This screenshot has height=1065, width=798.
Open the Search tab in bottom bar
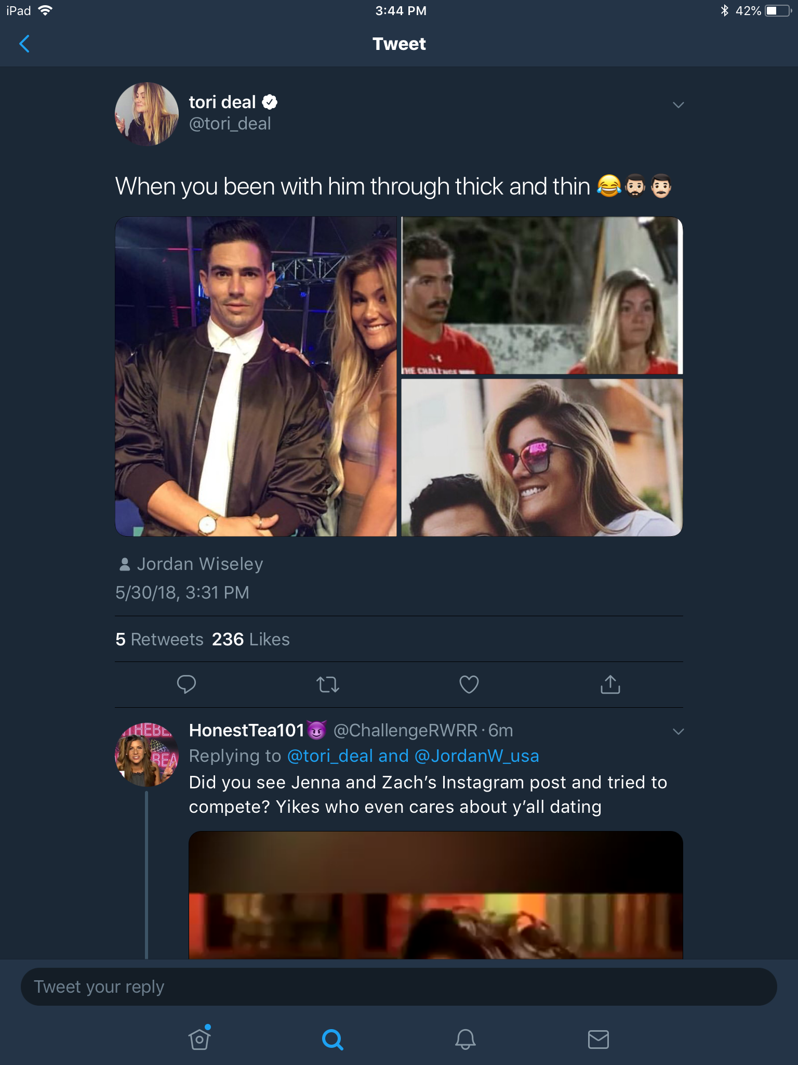(x=332, y=1040)
